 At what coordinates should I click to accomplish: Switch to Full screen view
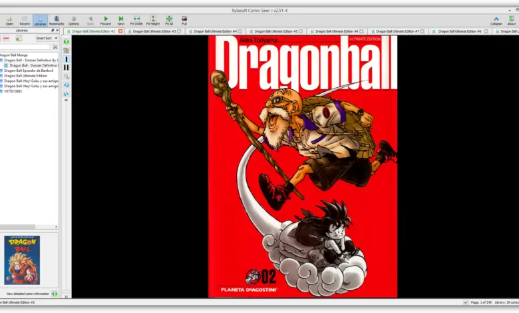184,21
